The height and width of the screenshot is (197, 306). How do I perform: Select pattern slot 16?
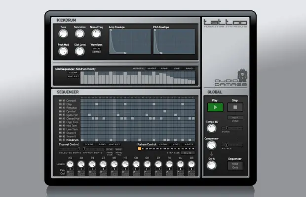tap(193, 149)
